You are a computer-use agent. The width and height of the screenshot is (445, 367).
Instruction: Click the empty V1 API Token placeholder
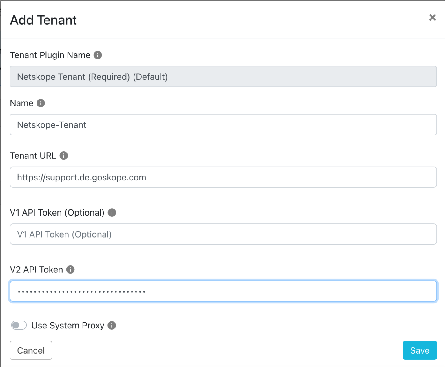pos(64,234)
